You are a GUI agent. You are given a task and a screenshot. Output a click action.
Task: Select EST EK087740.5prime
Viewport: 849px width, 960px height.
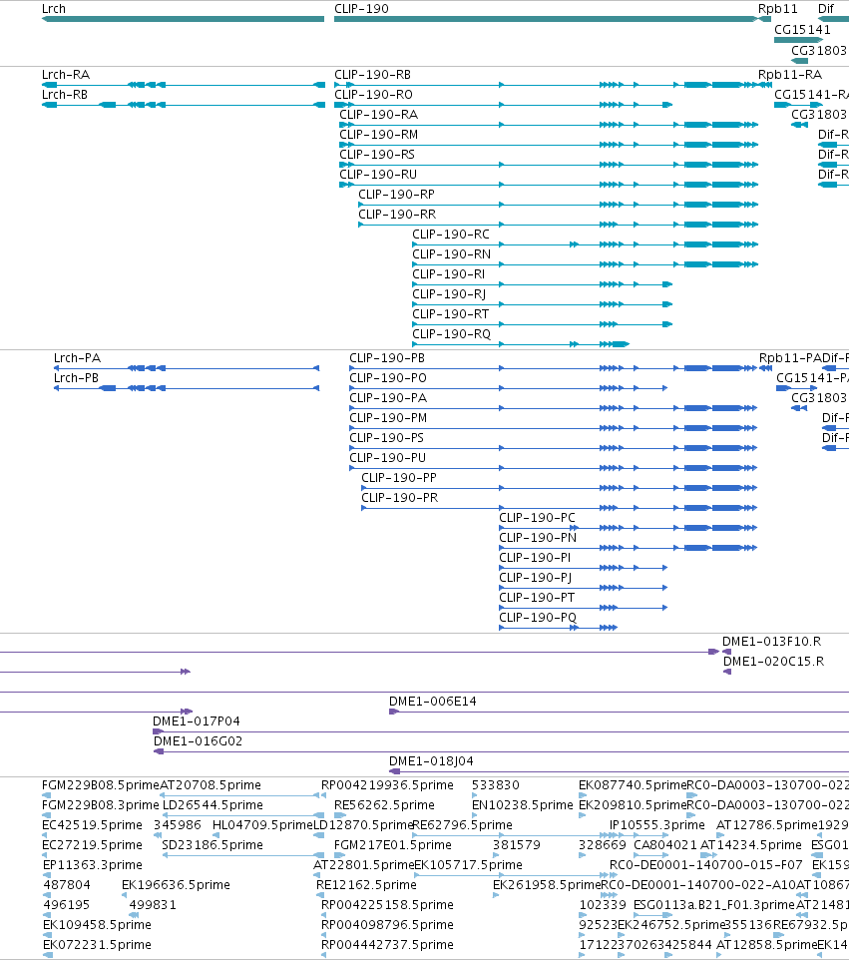[x=633, y=785]
